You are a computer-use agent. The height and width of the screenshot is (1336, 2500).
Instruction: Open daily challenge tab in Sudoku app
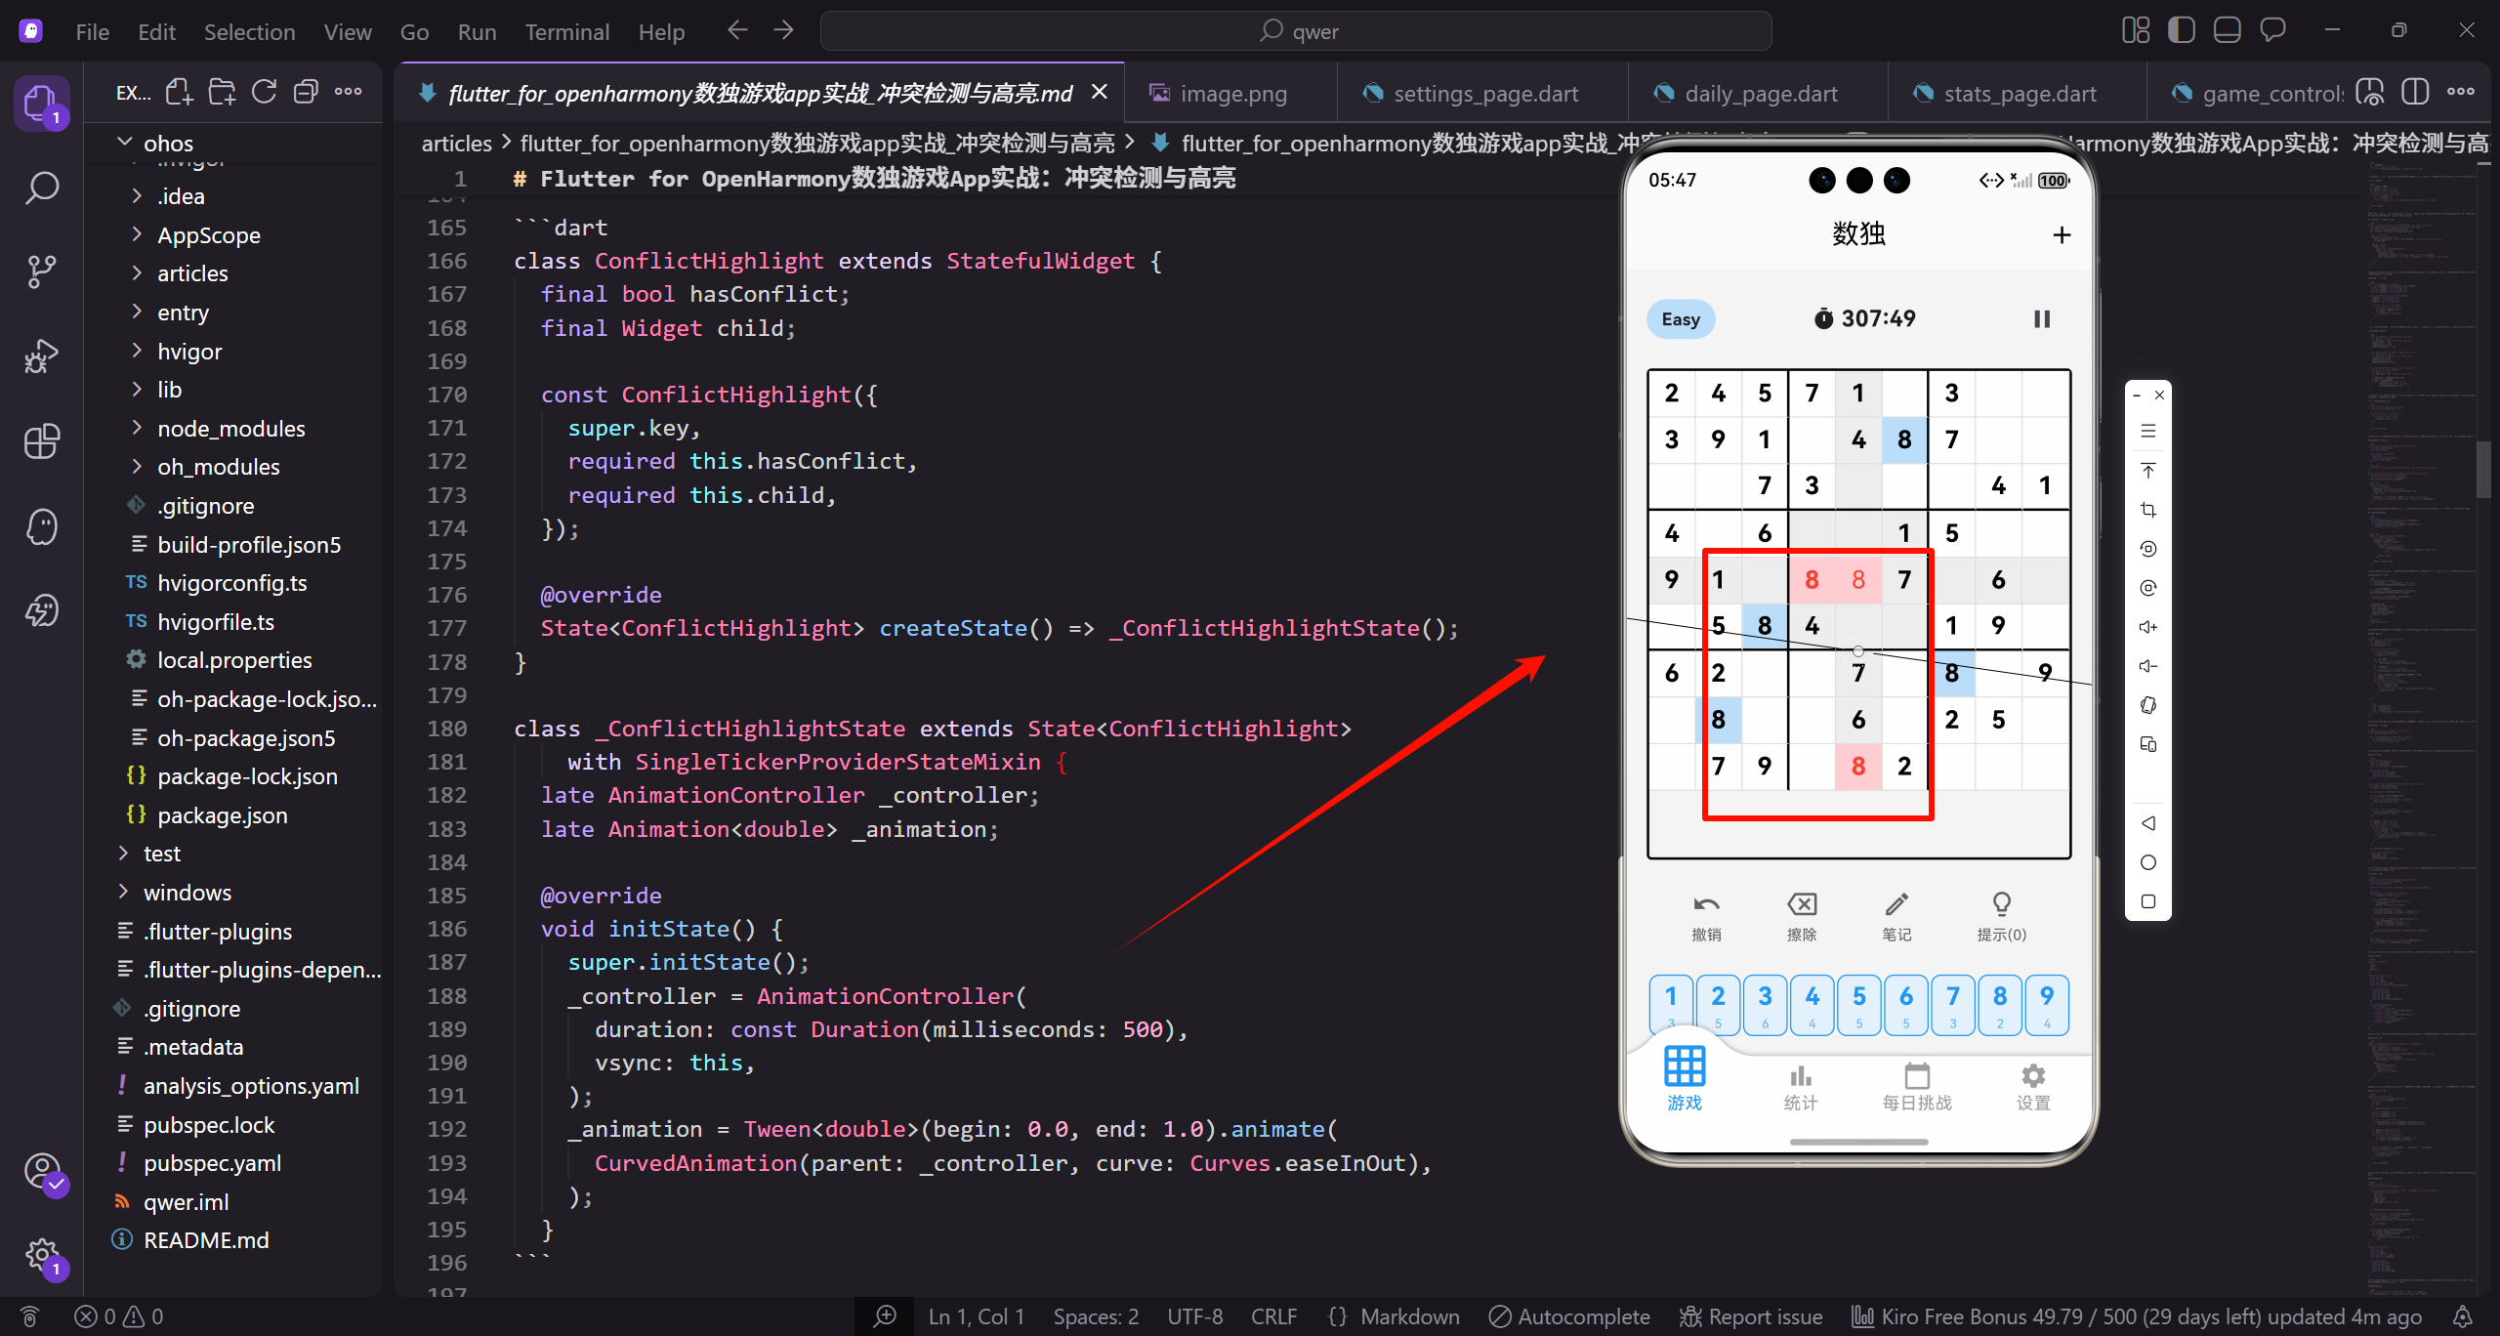click(x=1917, y=1086)
